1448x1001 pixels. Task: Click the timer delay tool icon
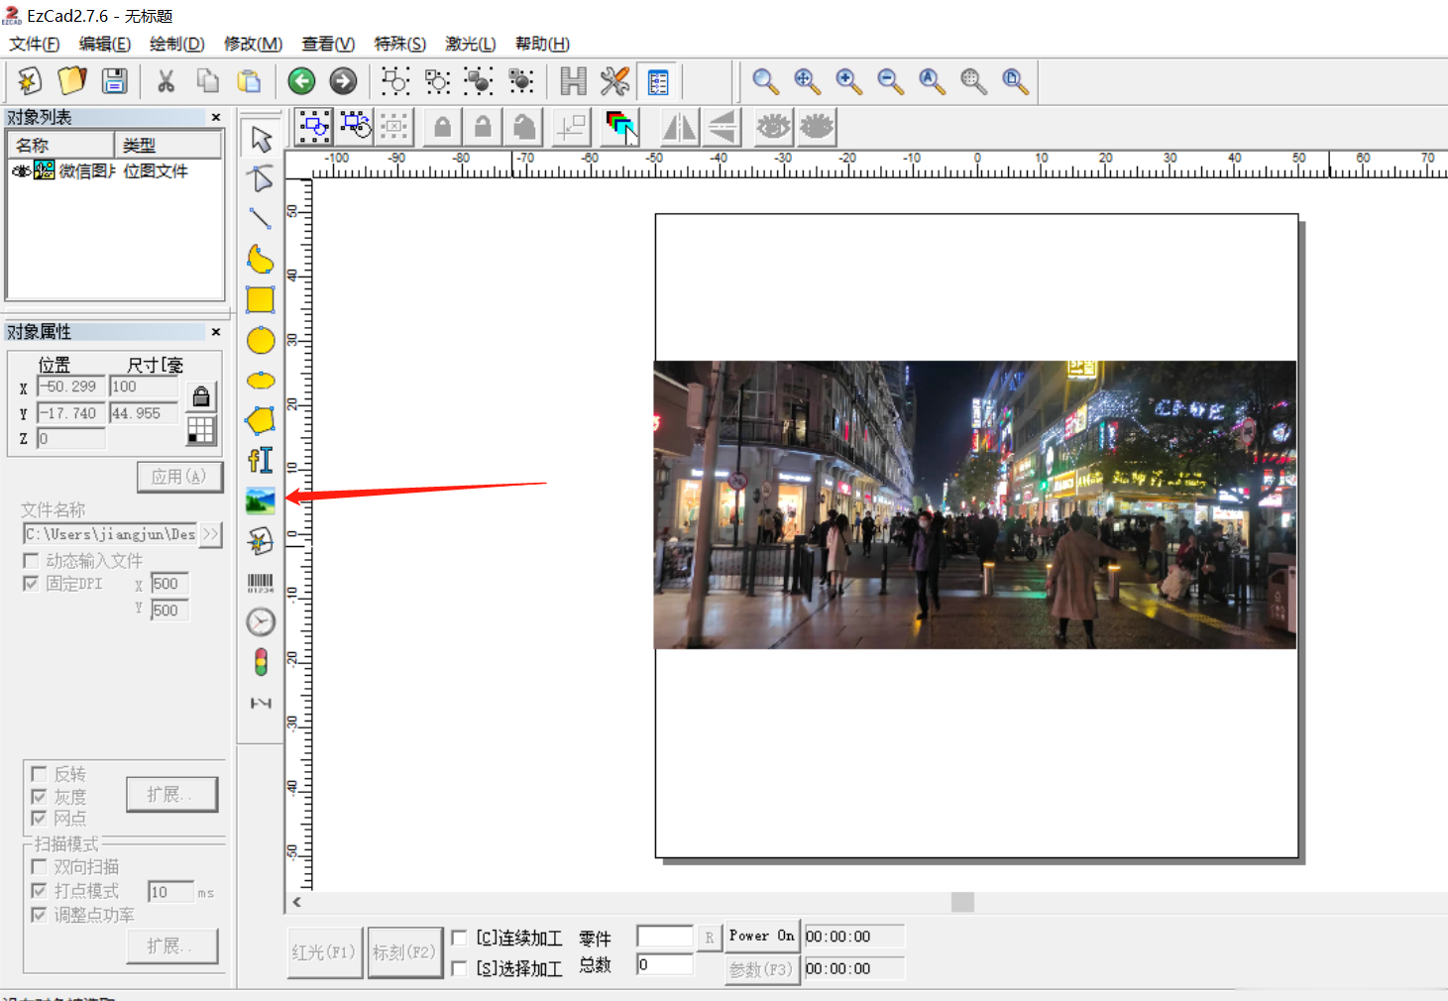tap(260, 622)
